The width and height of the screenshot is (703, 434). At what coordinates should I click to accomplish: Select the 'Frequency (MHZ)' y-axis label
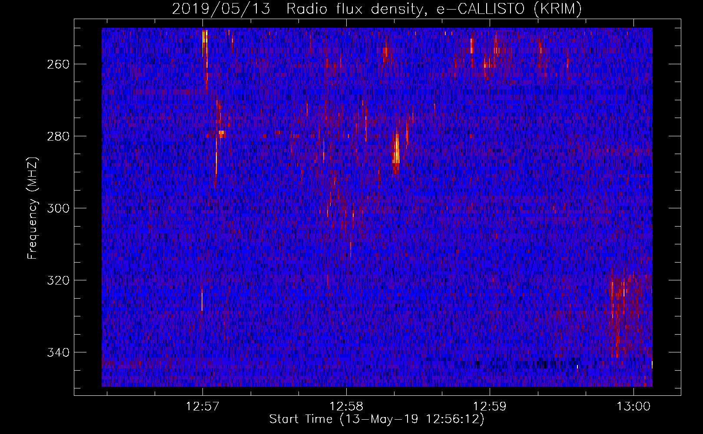coord(33,208)
